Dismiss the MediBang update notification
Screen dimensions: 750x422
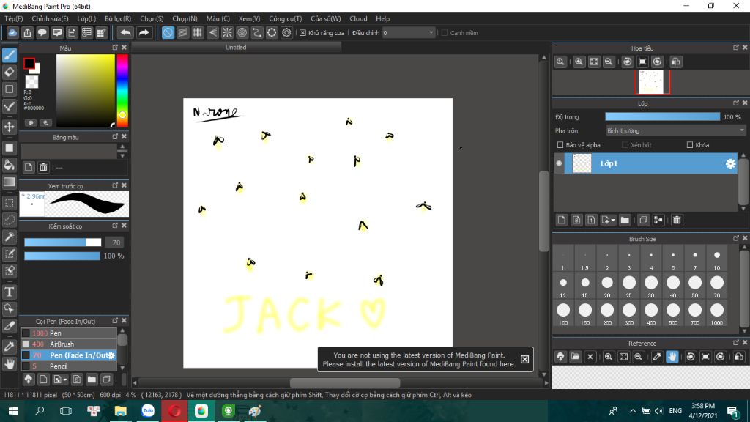(524, 359)
